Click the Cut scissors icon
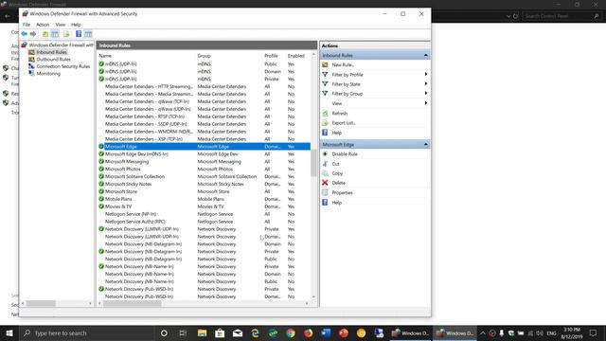This screenshot has width=606, height=341. pyautogui.click(x=325, y=164)
